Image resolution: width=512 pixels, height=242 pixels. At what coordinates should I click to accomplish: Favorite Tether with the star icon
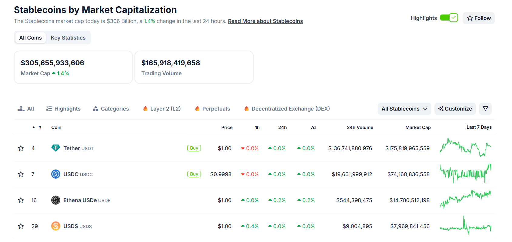pos(21,148)
